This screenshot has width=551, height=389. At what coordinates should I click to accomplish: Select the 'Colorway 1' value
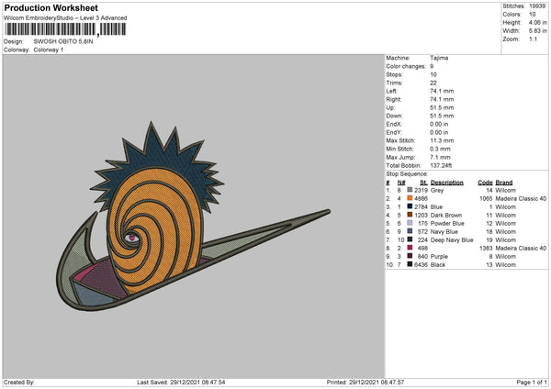[x=49, y=50]
